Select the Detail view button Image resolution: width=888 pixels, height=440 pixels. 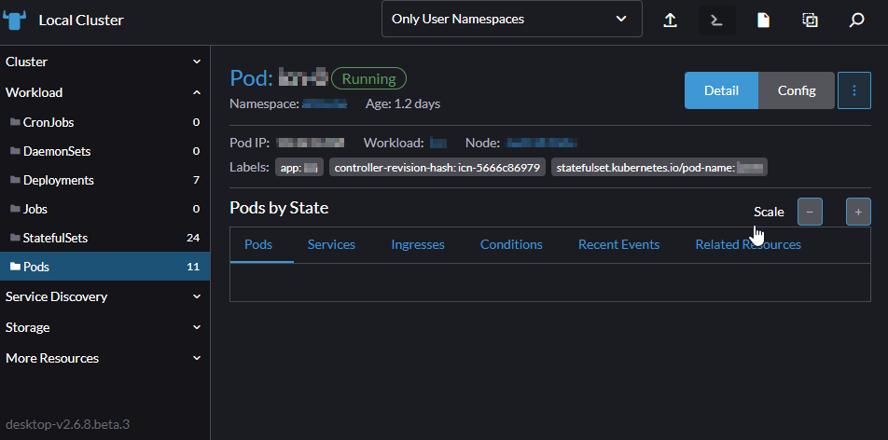coord(722,90)
